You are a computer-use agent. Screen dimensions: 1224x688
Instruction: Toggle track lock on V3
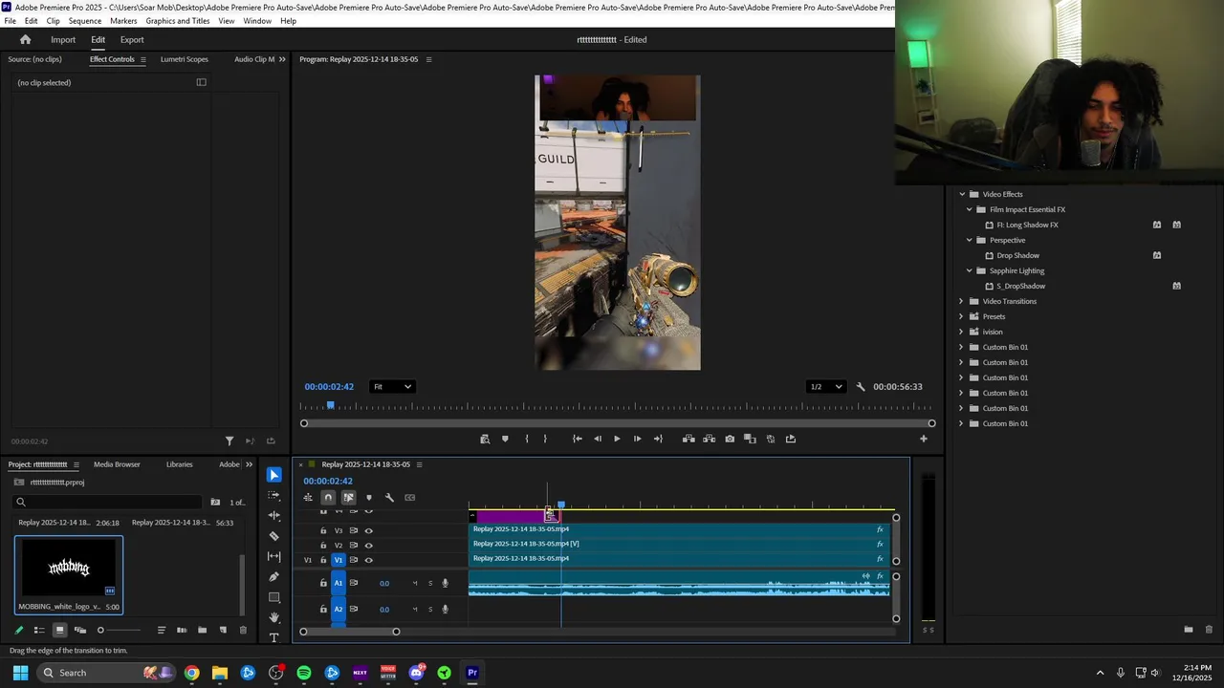[x=323, y=530]
